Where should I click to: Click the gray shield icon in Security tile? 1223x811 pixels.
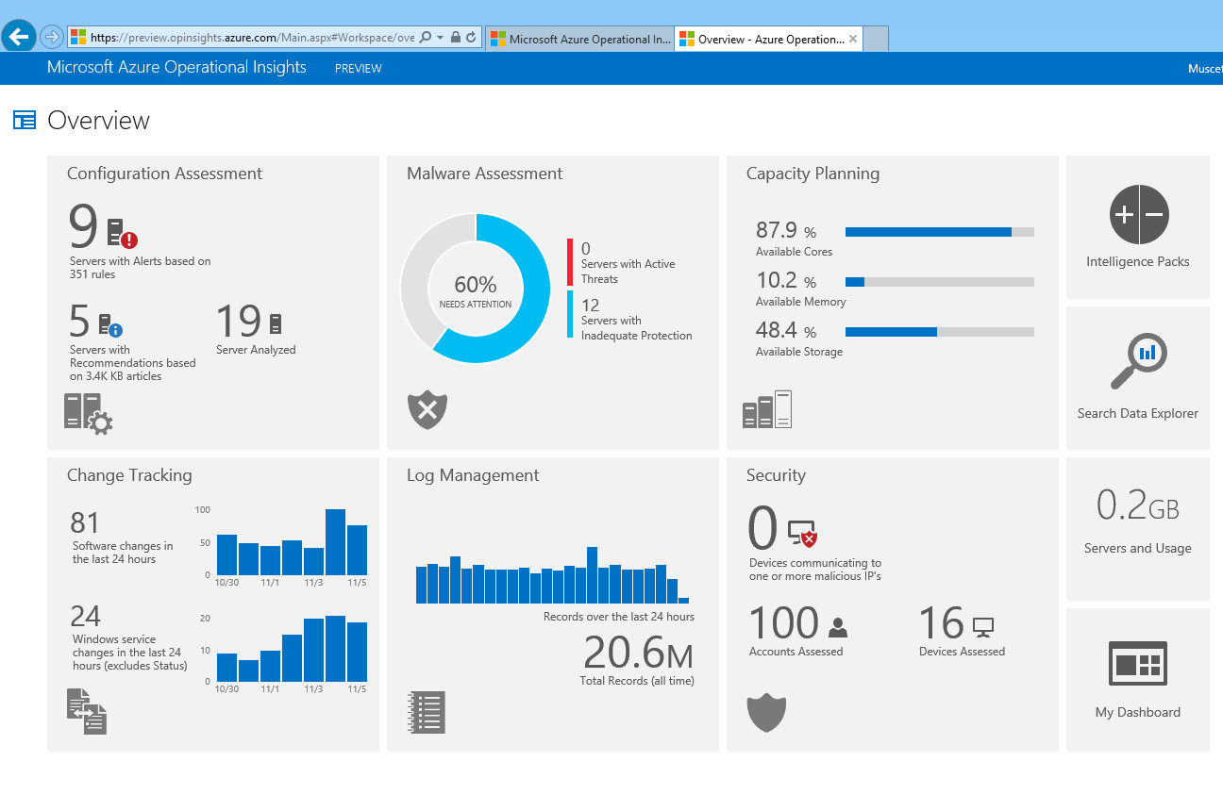tap(766, 713)
